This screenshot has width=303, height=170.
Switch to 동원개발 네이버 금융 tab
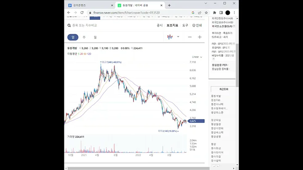pos(140,5)
